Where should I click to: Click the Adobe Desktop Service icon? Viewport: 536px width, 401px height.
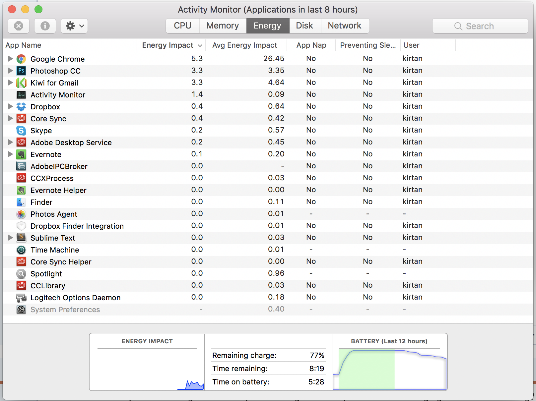[21, 143]
